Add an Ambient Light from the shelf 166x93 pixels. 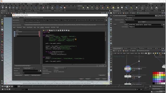[137, 8]
